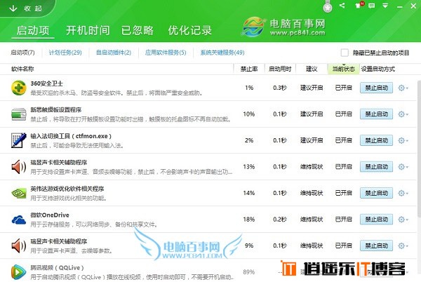This screenshot has height=282, width=421.
Task: Open gear dropdown for 微软OneDrive row
Action: pyautogui.click(x=403, y=220)
